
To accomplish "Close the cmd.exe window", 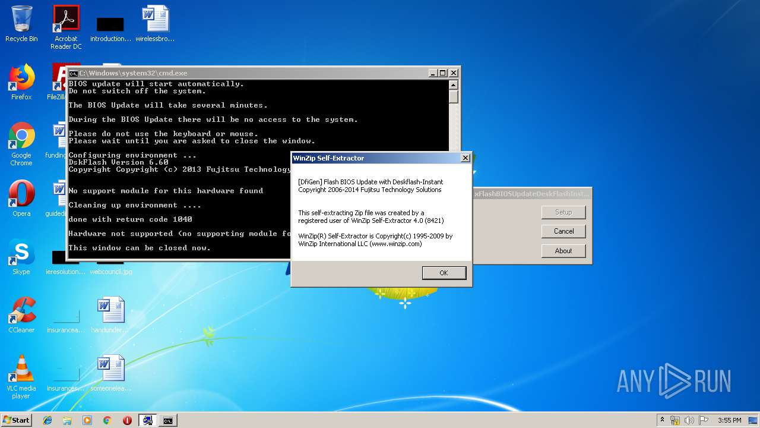I will 454,73.
